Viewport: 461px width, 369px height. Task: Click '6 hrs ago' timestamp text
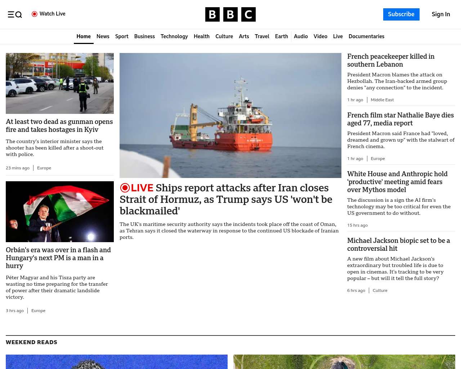(356, 290)
